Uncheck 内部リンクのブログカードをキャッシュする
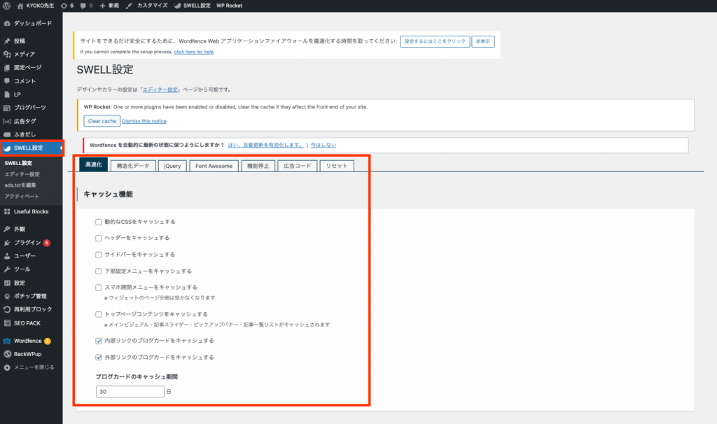The image size is (717, 424). 98,341
